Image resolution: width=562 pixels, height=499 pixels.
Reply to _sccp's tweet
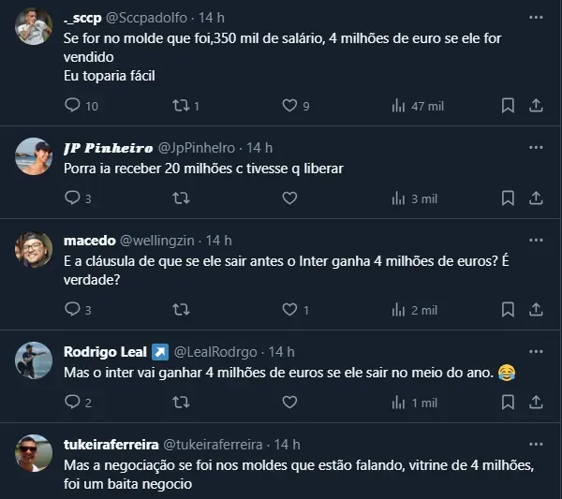tap(72, 106)
